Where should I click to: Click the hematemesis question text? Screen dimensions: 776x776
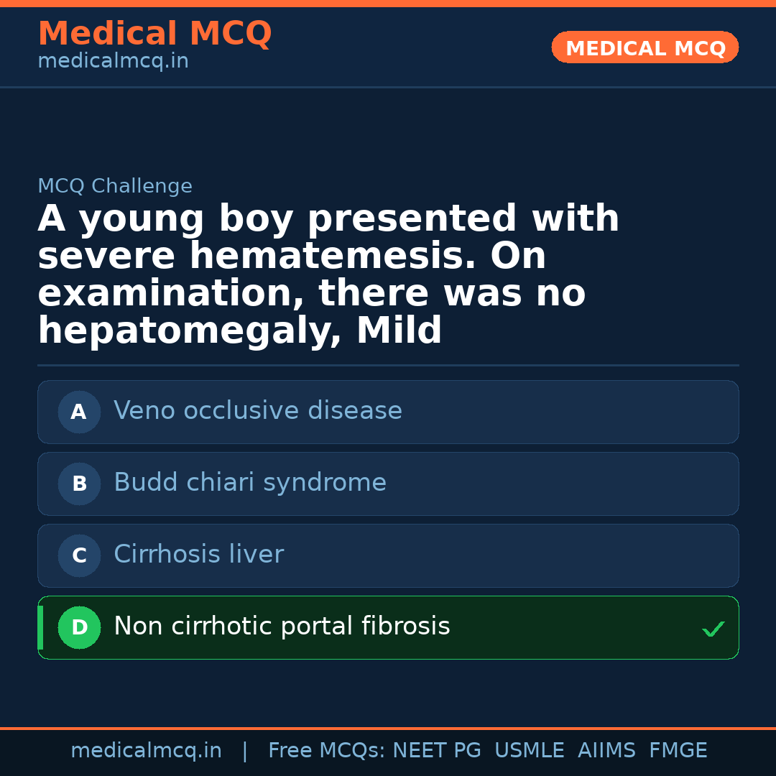tap(328, 275)
